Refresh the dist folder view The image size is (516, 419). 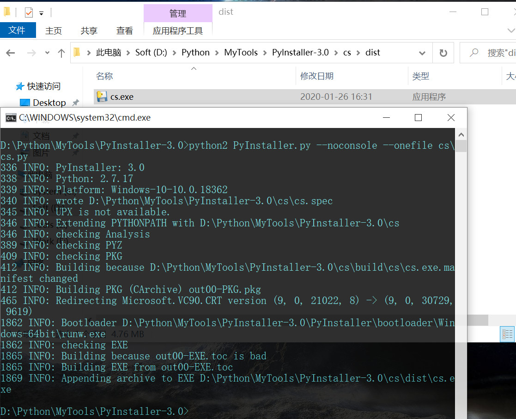[443, 53]
